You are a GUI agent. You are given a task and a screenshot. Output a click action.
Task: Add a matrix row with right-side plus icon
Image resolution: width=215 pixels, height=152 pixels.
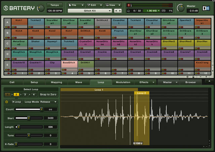tap(213, 71)
